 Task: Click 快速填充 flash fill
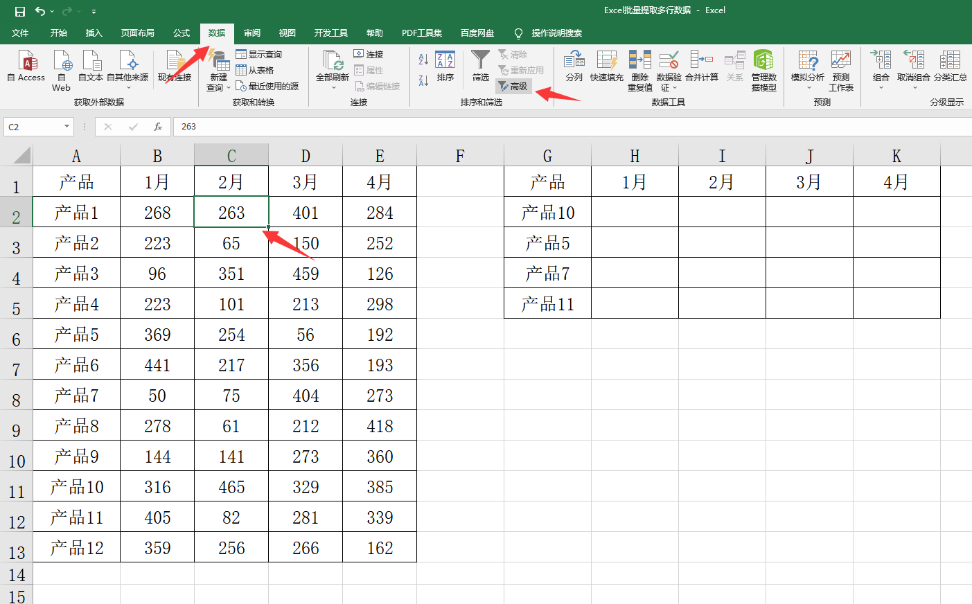[x=607, y=66]
